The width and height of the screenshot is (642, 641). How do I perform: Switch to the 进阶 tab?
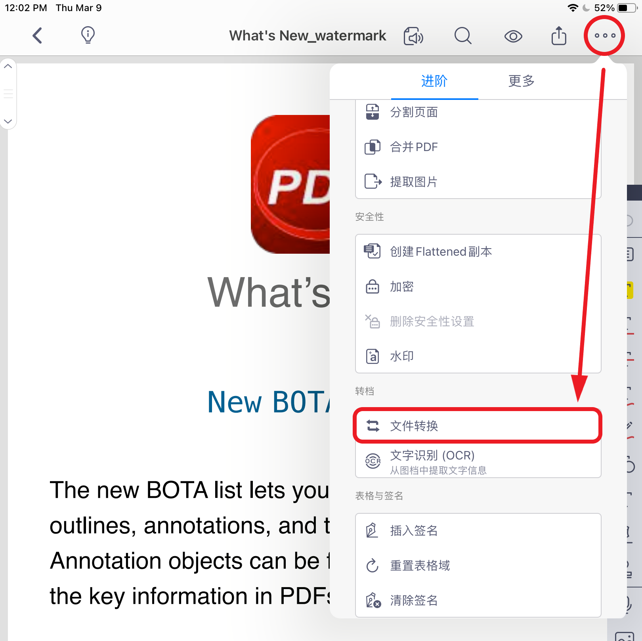[434, 81]
